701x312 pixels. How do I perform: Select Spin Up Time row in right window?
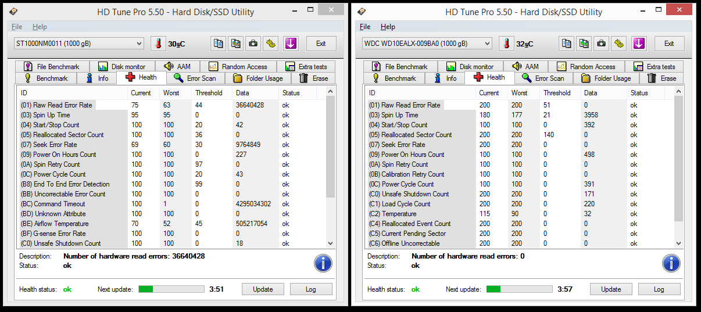520,115
